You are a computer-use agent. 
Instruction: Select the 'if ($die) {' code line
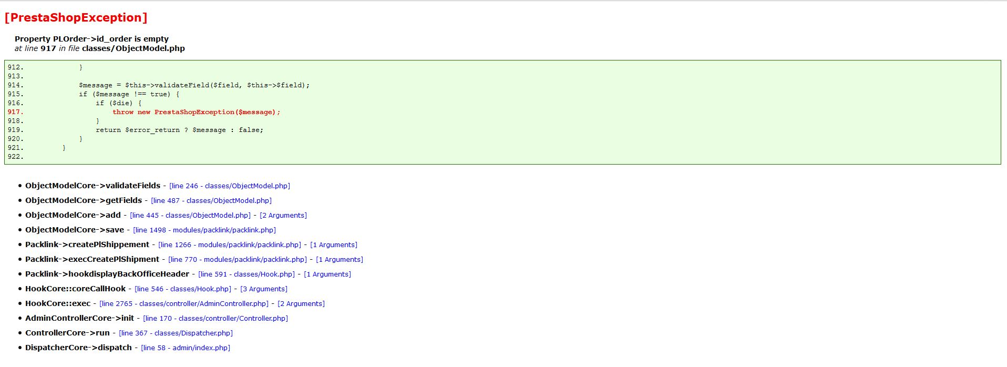(119, 103)
